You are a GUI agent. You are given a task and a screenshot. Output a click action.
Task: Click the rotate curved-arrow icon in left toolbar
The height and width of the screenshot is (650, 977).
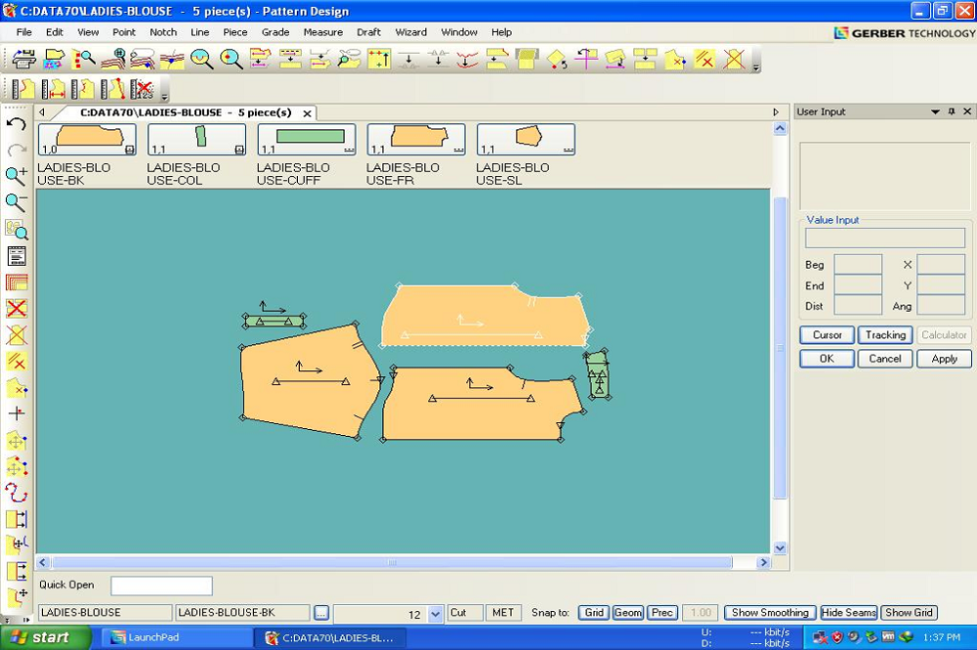(16, 493)
